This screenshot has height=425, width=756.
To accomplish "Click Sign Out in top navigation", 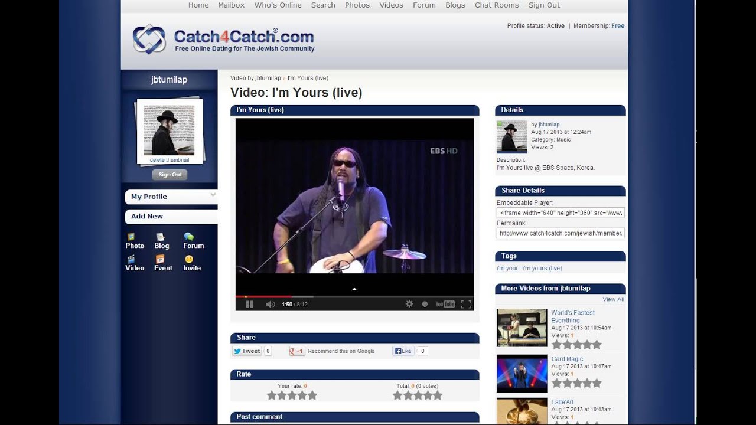I will coord(544,5).
